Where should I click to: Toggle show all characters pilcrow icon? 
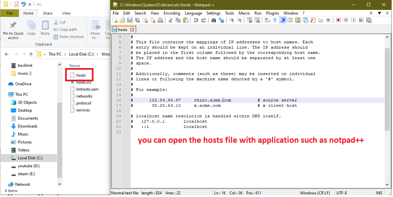click(275, 20)
